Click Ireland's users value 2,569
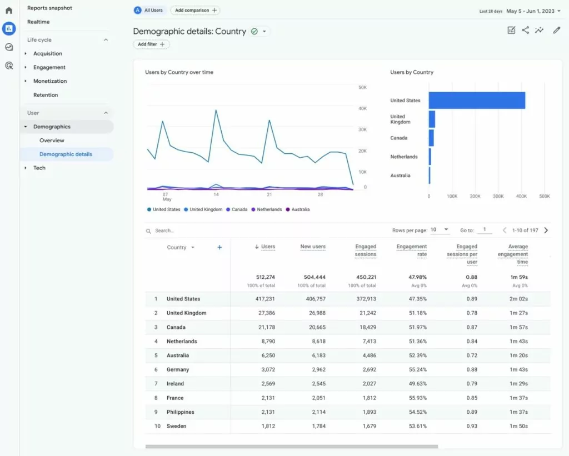Viewport: 569px width, 456px height. (x=268, y=384)
